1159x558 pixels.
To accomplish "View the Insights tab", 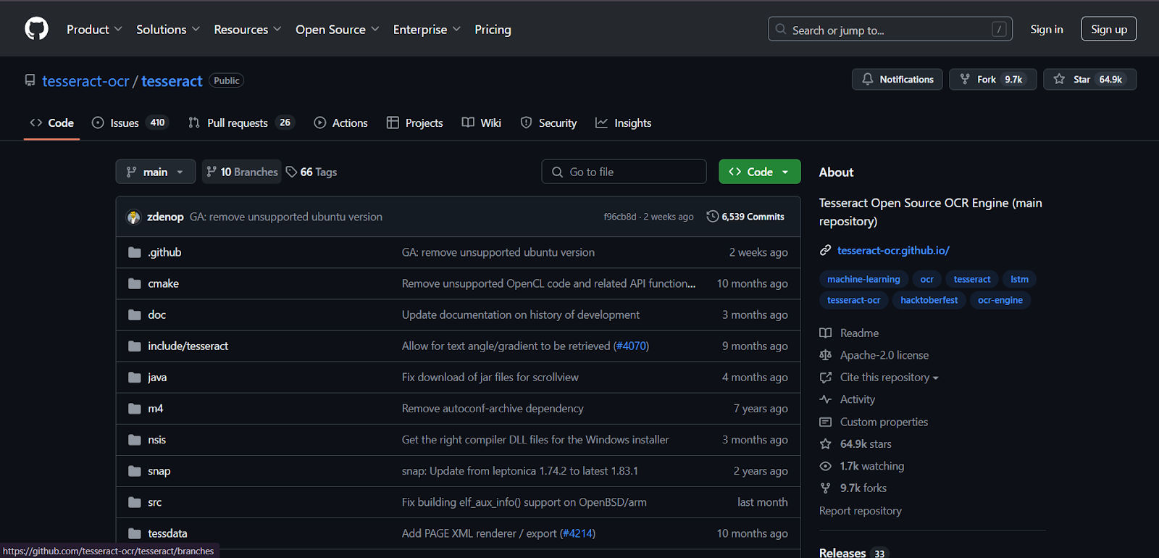I will [624, 123].
